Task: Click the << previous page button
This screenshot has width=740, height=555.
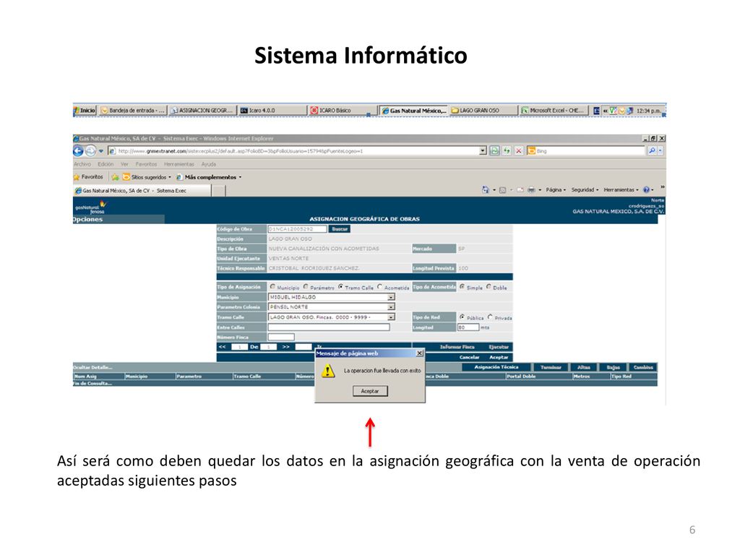Action: [223, 347]
